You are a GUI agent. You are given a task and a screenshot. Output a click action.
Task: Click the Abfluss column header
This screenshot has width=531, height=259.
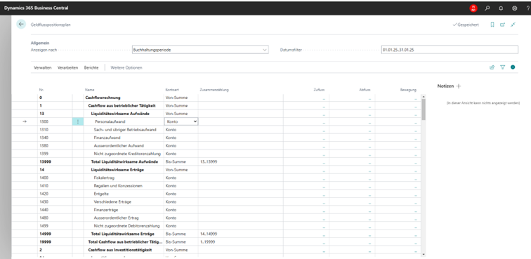(x=365, y=90)
